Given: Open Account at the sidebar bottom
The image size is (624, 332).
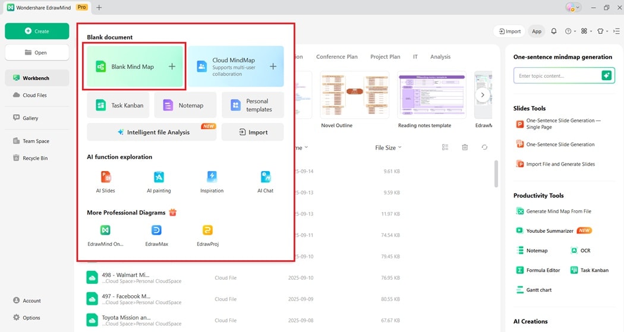Looking at the screenshot, I should (27, 301).
